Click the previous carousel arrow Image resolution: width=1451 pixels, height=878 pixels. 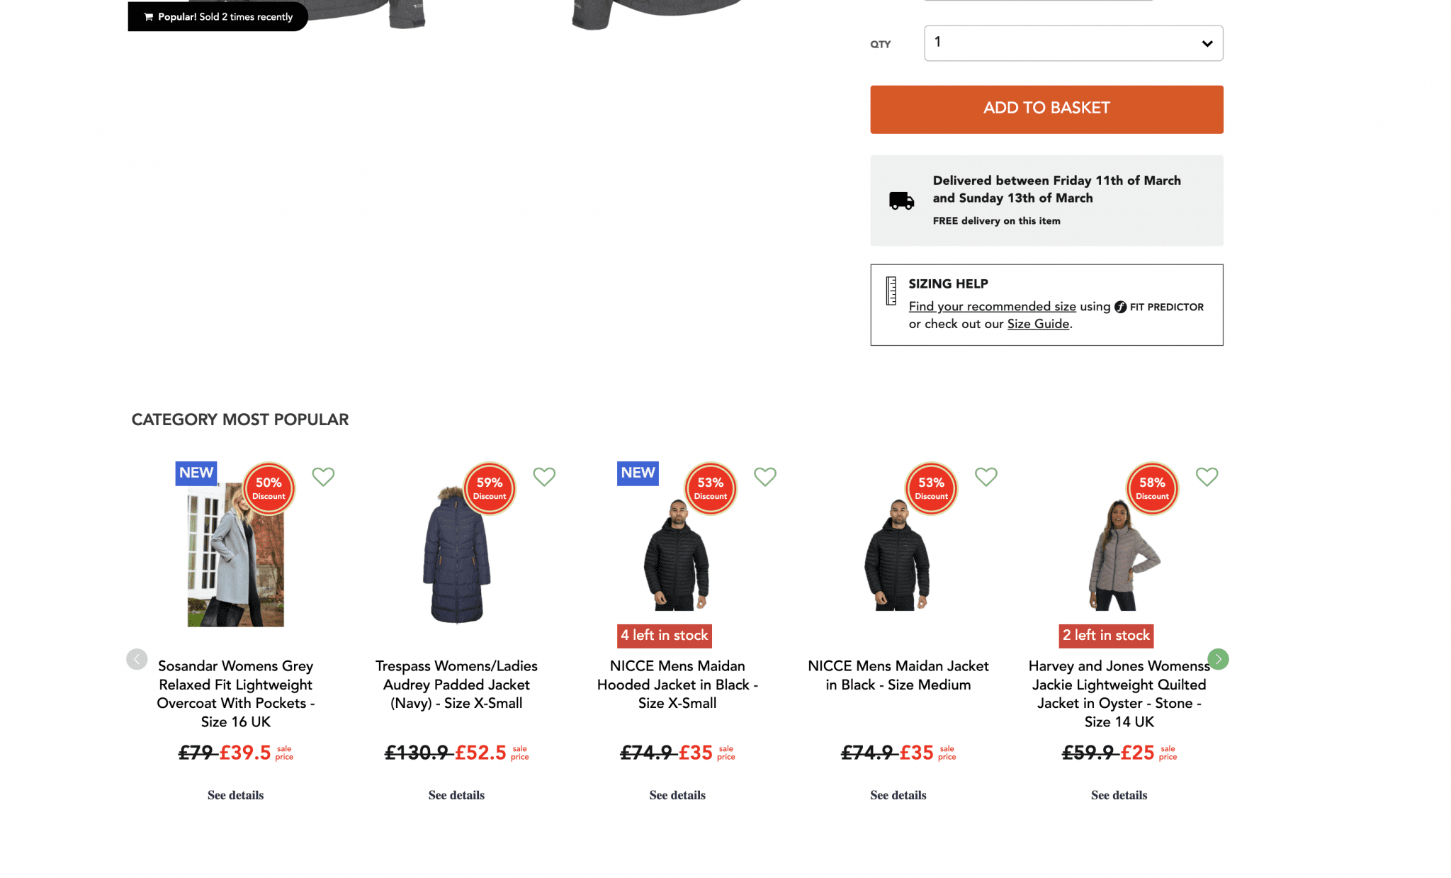coord(137,659)
